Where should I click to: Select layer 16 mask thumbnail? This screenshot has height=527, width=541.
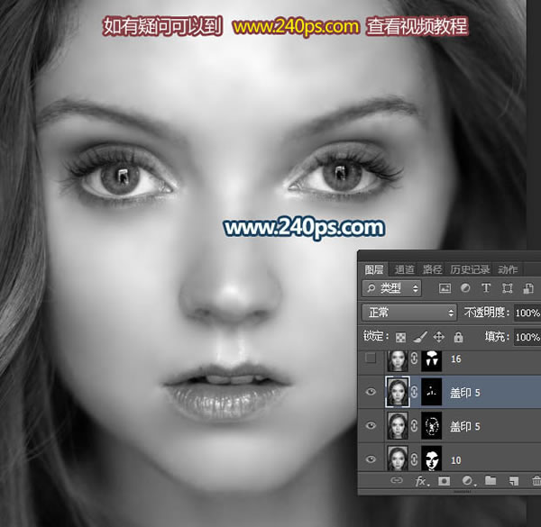(x=432, y=360)
